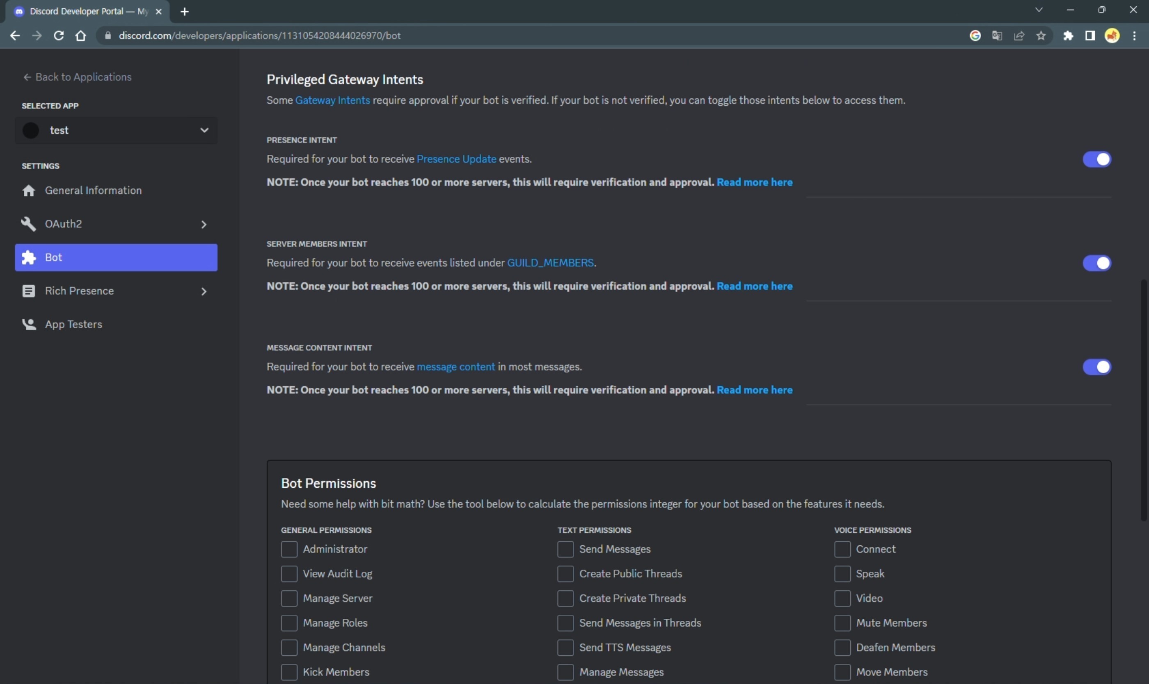
Task: Go back to Applications
Action: pos(77,77)
